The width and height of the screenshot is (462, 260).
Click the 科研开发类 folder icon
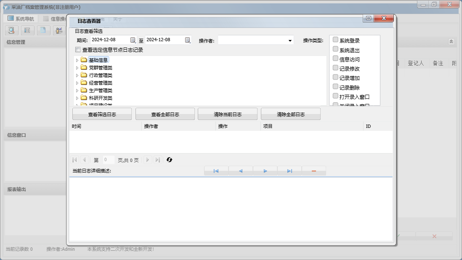tap(84, 98)
